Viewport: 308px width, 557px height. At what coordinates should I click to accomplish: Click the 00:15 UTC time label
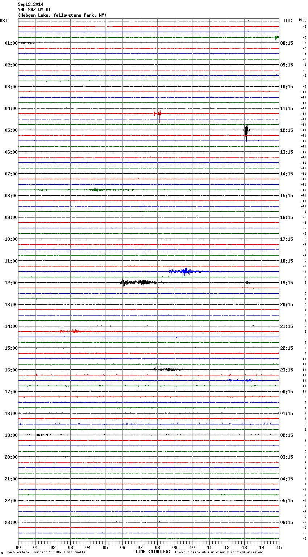tap(287, 392)
